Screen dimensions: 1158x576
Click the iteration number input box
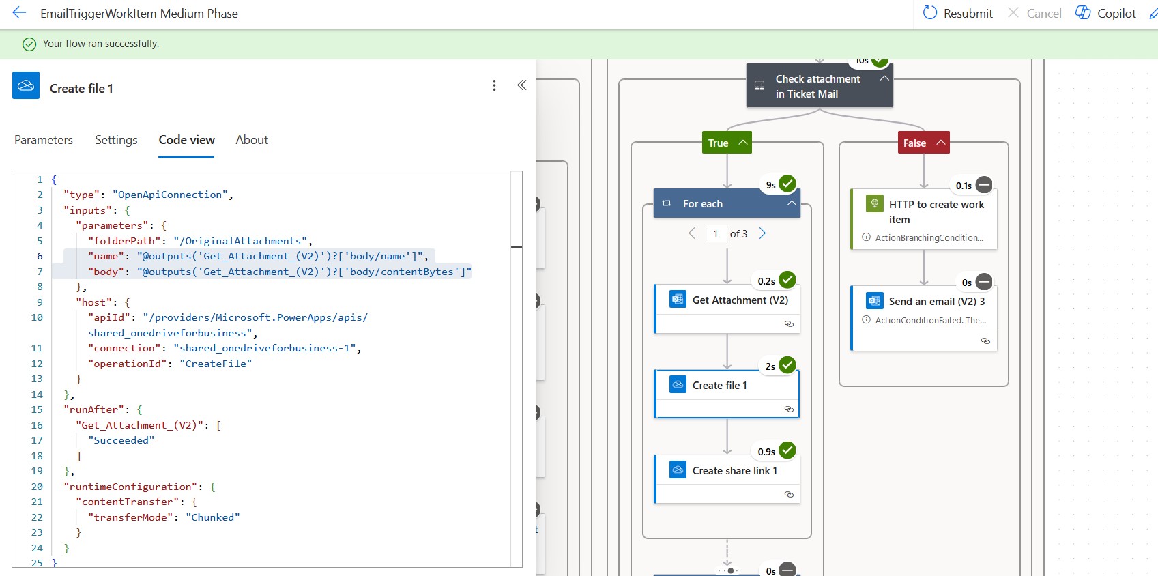[717, 233]
